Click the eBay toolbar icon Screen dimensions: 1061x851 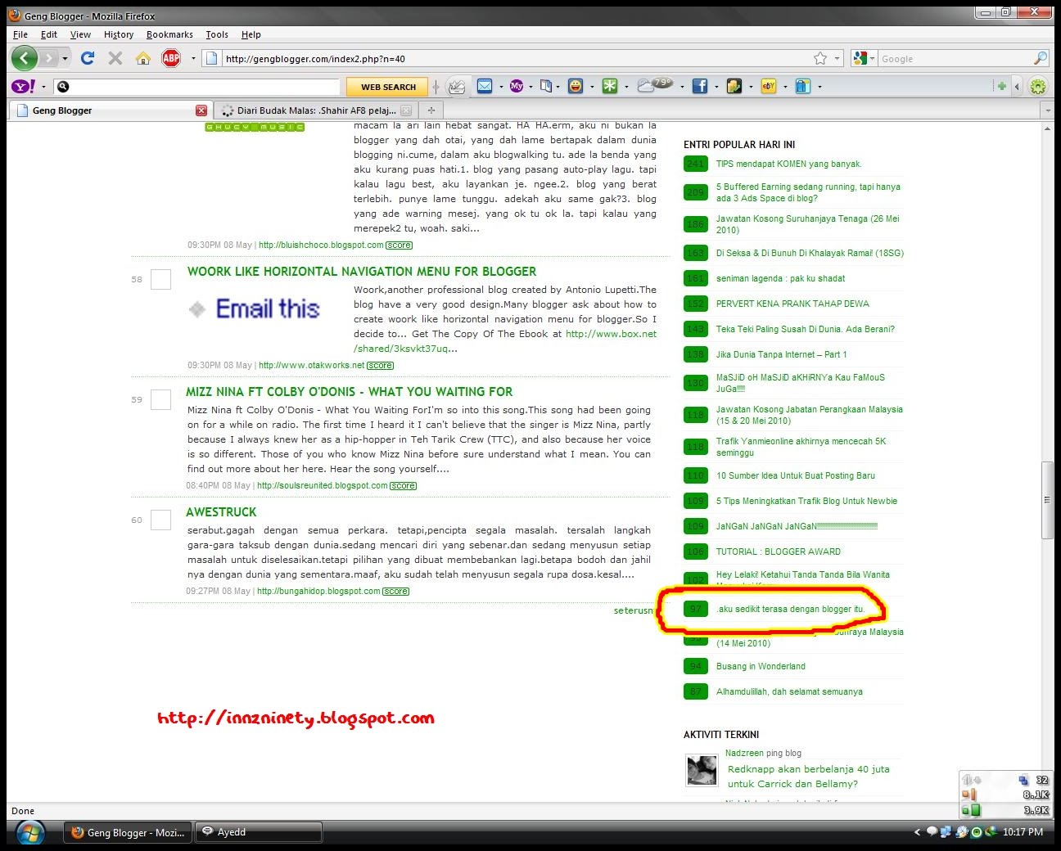769,86
